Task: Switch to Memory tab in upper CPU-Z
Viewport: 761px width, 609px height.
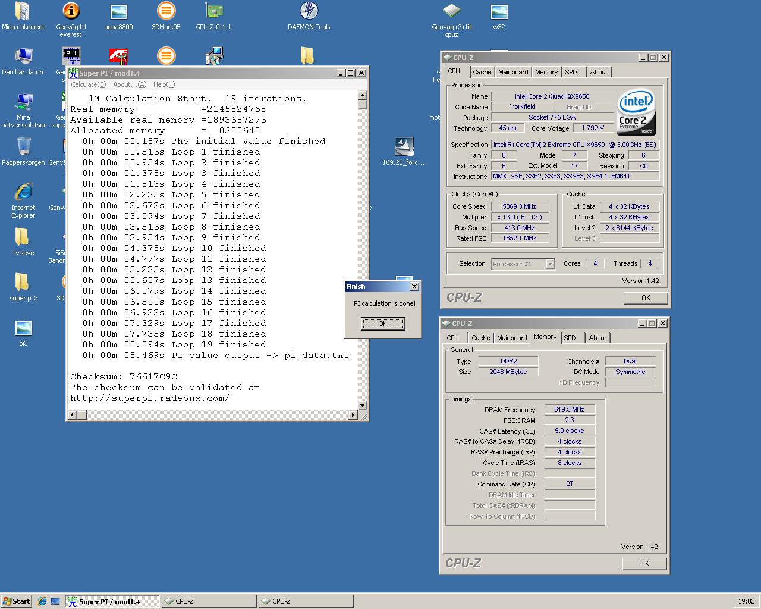Action: coord(546,72)
